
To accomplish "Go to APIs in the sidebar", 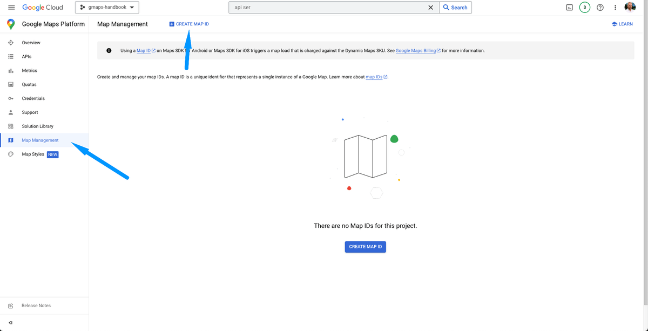I will click(x=26, y=57).
